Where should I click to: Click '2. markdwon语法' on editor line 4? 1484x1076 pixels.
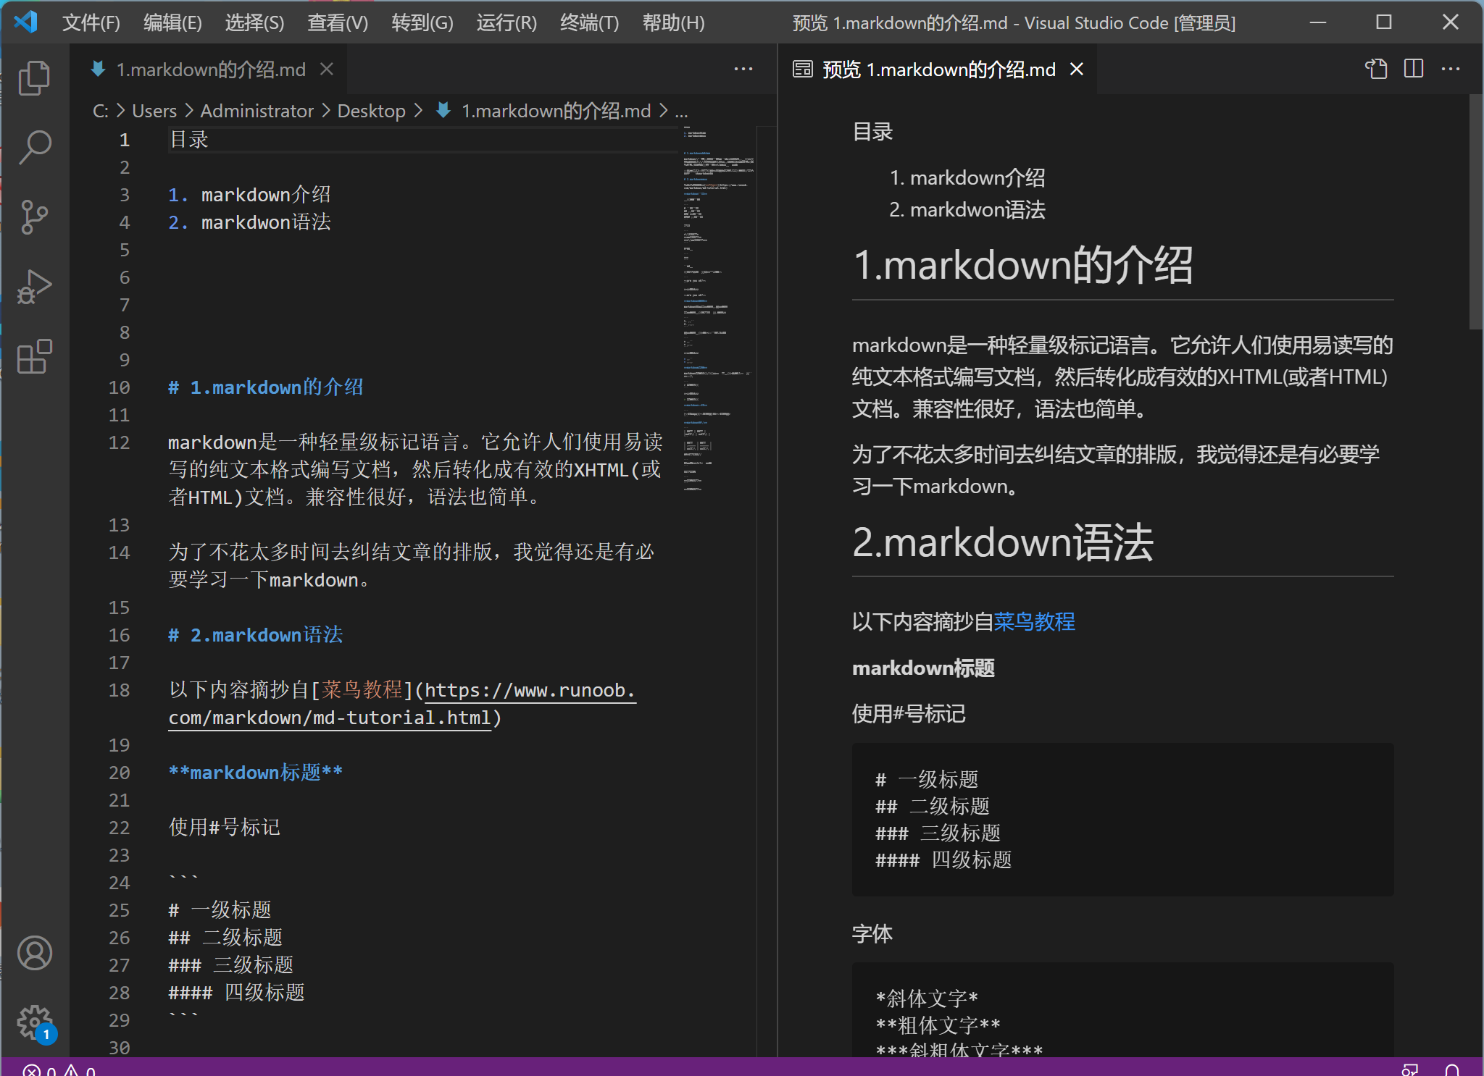point(249,222)
